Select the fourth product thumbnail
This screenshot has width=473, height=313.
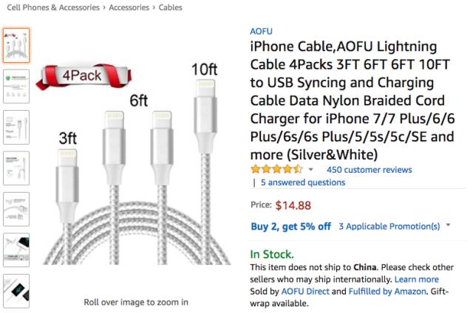[x=16, y=168]
